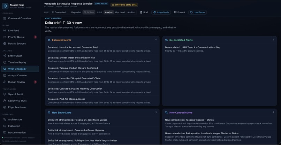Open the Live Feed page

click(20, 30)
